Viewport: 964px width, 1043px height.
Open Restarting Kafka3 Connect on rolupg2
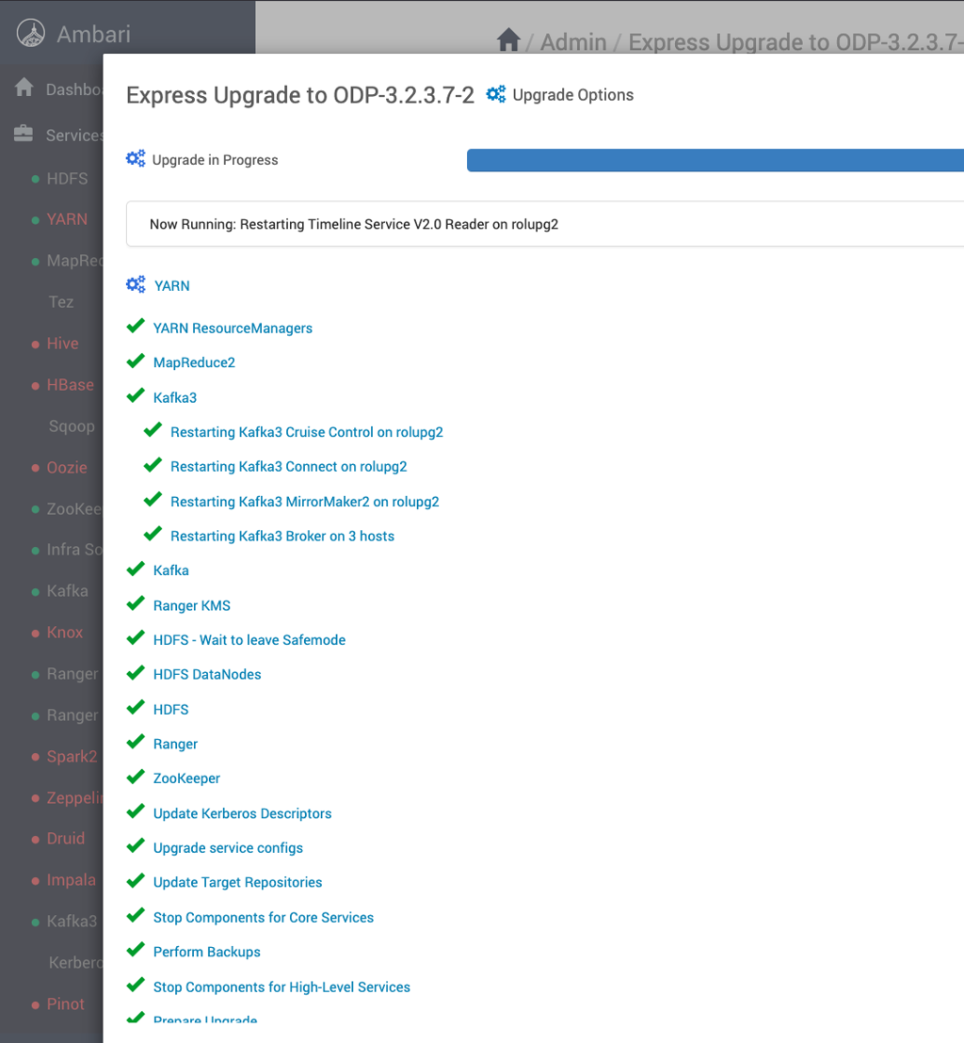click(x=289, y=467)
